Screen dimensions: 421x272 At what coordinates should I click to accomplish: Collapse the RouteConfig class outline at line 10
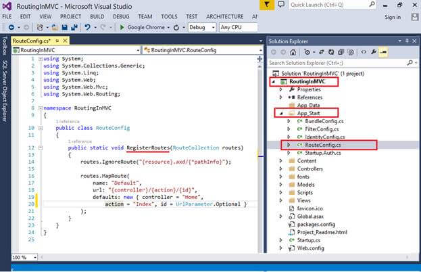(x=41, y=128)
